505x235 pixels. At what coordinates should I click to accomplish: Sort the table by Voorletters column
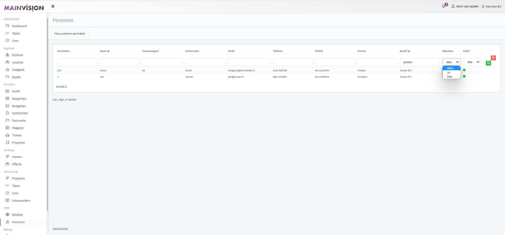coord(63,51)
